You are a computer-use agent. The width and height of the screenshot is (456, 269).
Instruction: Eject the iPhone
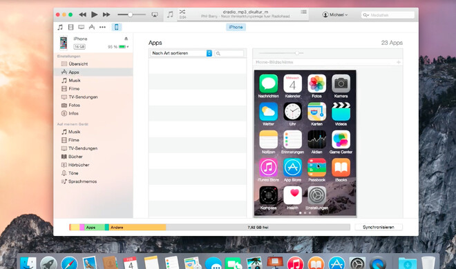coord(126,39)
